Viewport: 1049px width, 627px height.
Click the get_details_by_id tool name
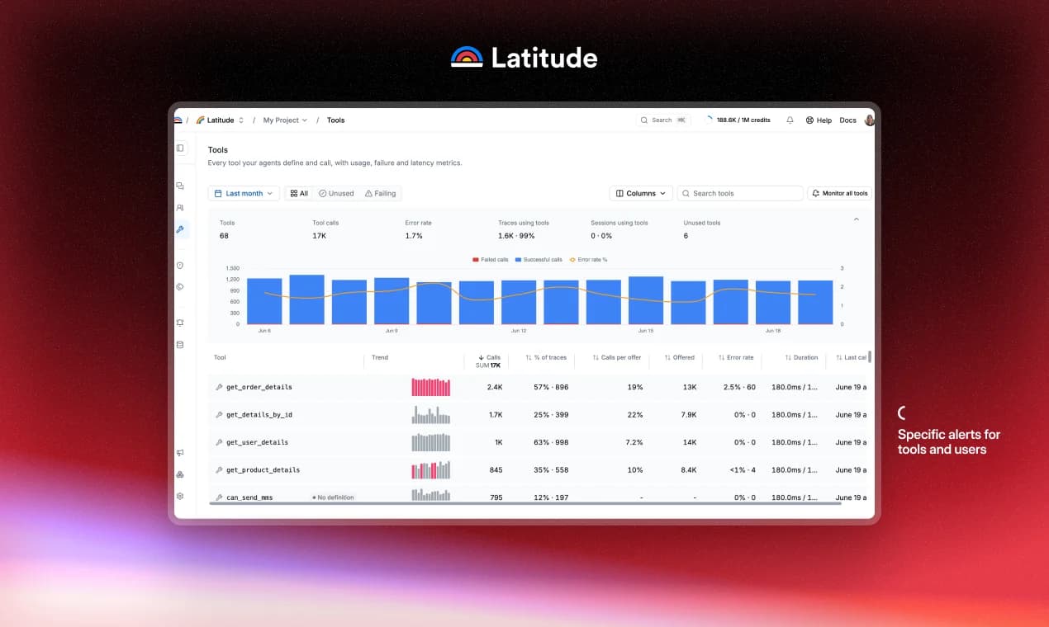[x=259, y=415]
